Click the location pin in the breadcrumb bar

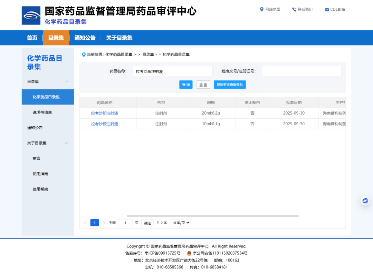83,54
